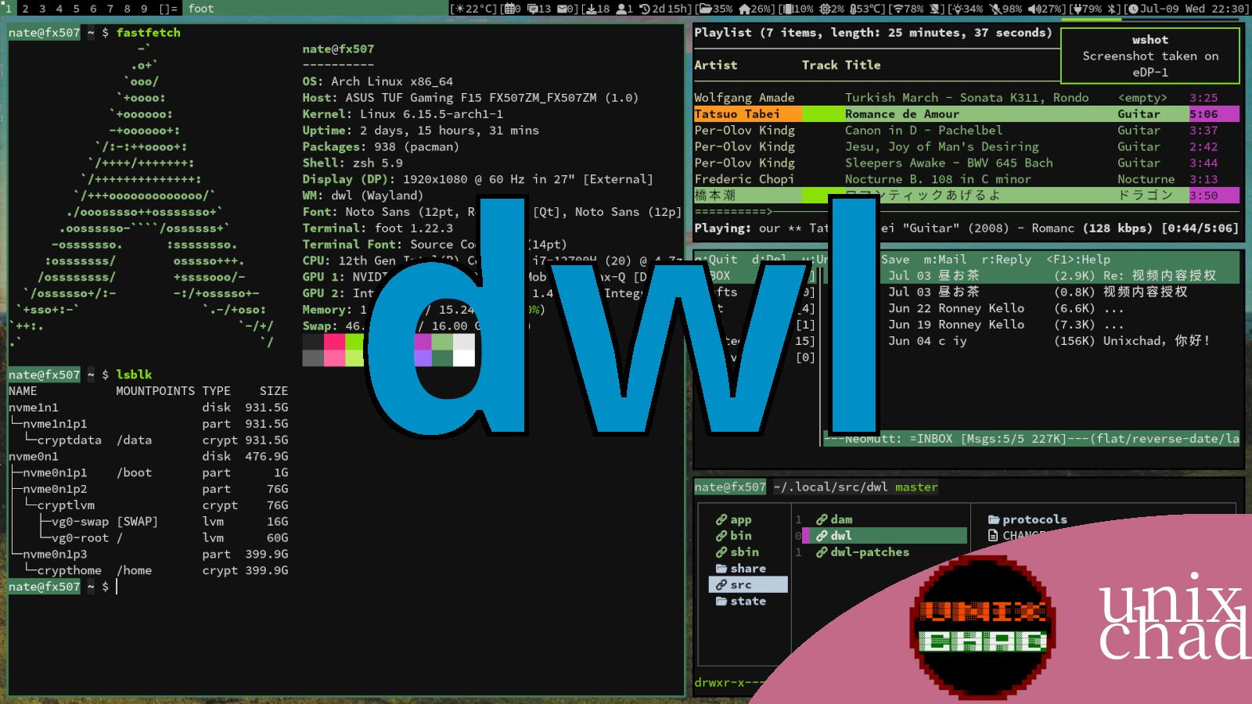Click the symlink icon beside dwl entry
The height and width of the screenshot is (704, 1252).
coord(822,536)
